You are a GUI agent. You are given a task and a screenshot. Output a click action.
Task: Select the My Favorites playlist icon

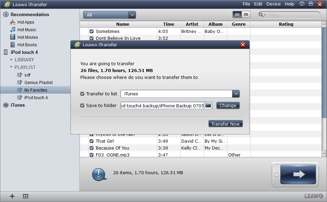click(20, 90)
